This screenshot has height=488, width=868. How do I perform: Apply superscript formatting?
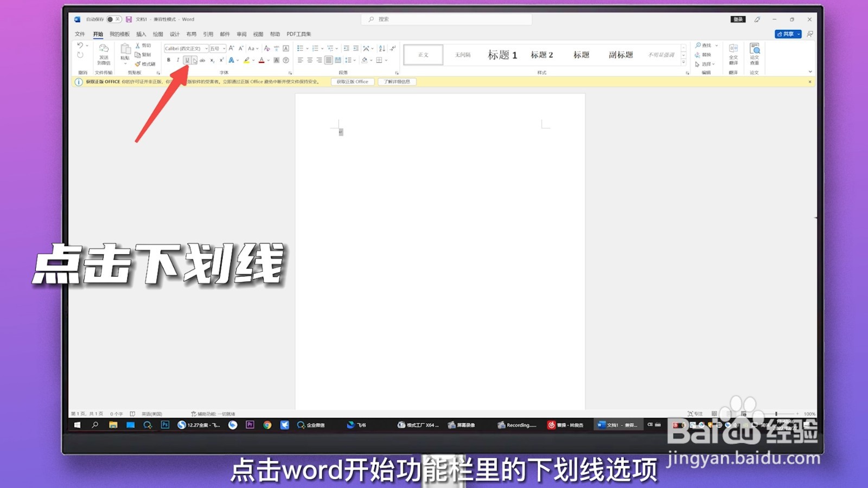[221, 60]
